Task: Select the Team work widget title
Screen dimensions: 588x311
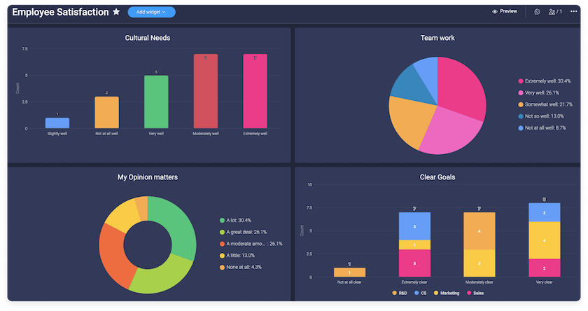Action: pyautogui.click(x=437, y=38)
